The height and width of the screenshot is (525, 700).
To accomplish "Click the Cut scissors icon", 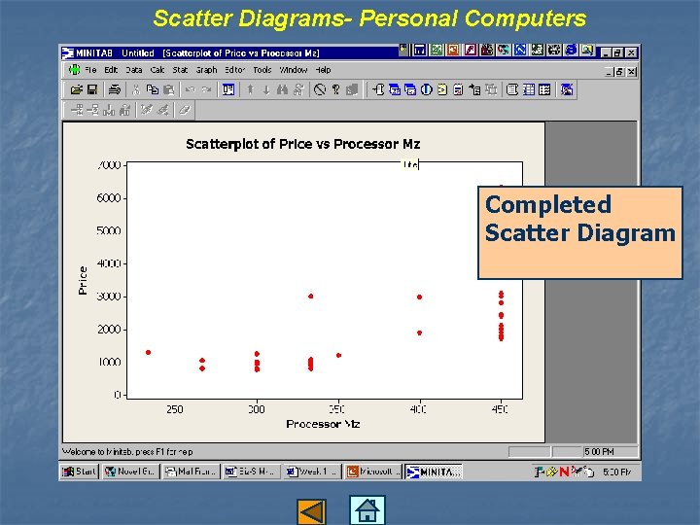I will click(136, 89).
